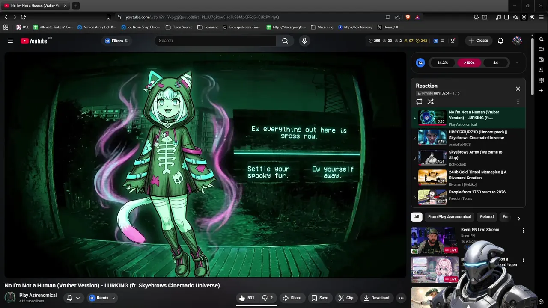
Task: Open Play Astronomical channel name link
Action: pyautogui.click(x=38, y=295)
